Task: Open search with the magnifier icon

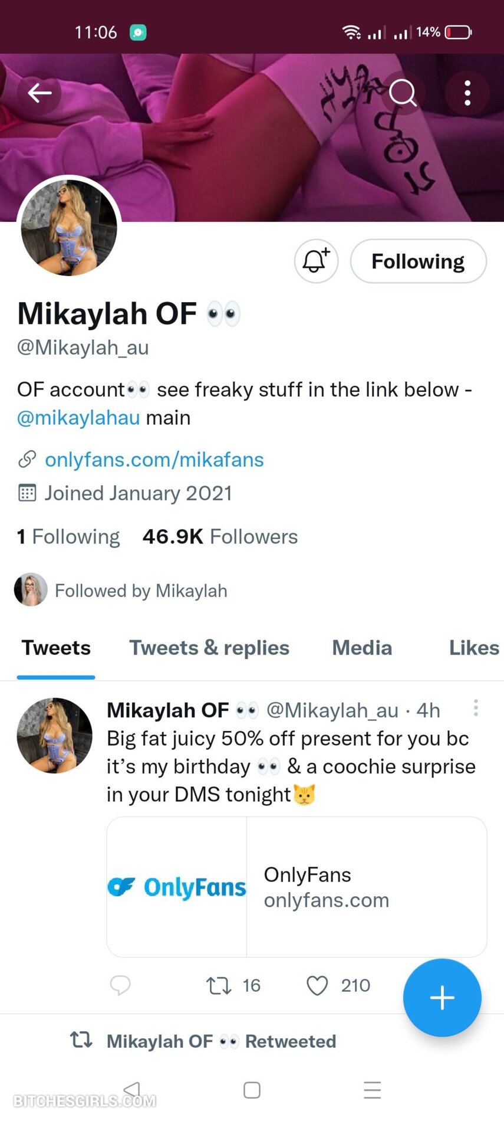Action: tap(403, 93)
